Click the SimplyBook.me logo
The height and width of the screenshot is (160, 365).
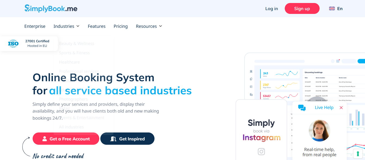coord(51,8)
